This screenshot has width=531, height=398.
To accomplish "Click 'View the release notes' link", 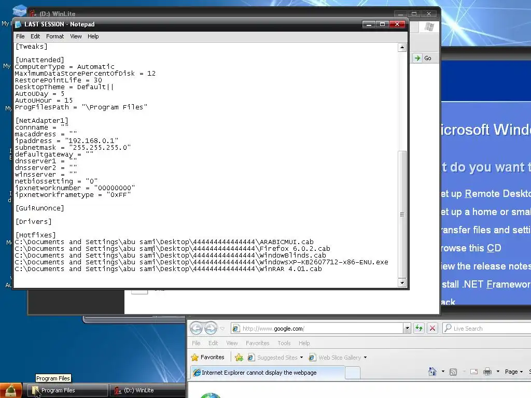I will click(x=486, y=266).
